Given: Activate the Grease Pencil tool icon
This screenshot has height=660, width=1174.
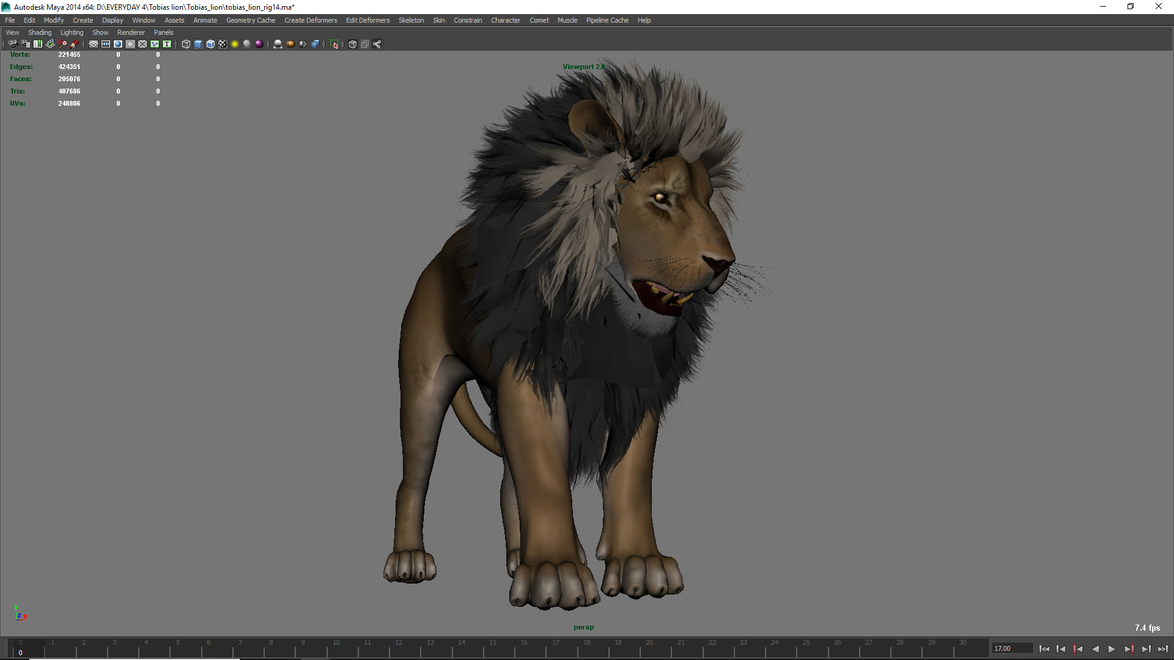Looking at the screenshot, I should (75, 44).
